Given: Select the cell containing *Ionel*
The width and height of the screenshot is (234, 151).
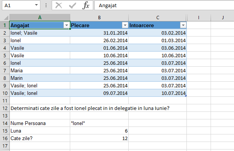Looking at the screenshot, I should pos(99,123).
